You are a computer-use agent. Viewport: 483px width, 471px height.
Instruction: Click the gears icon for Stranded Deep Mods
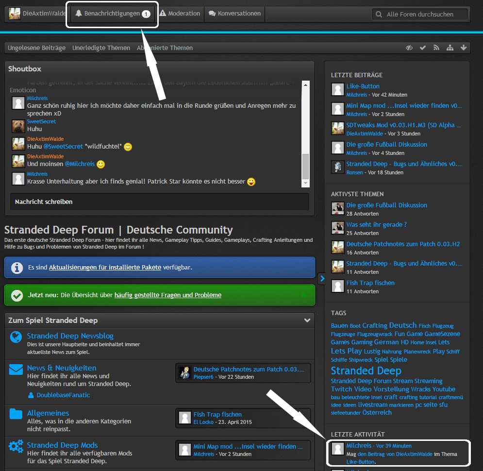[16, 446]
